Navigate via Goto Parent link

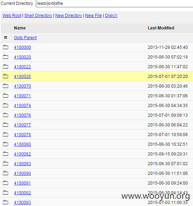(x=25, y=38)
